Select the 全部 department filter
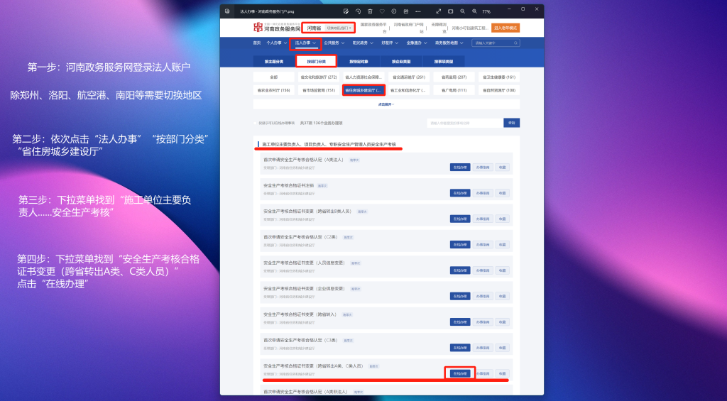Viewport: 727px width, 401px height. pyautogui.click(x=274, y=77)
